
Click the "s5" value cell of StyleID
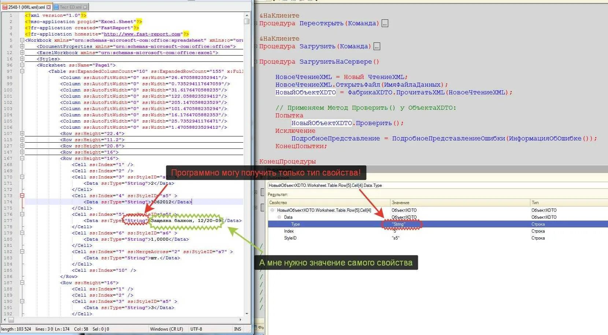click(396, 238)
